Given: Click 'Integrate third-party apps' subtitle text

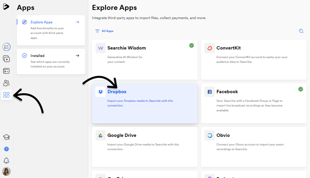Looking at the screenshot, I should click(x=149, y=18).
